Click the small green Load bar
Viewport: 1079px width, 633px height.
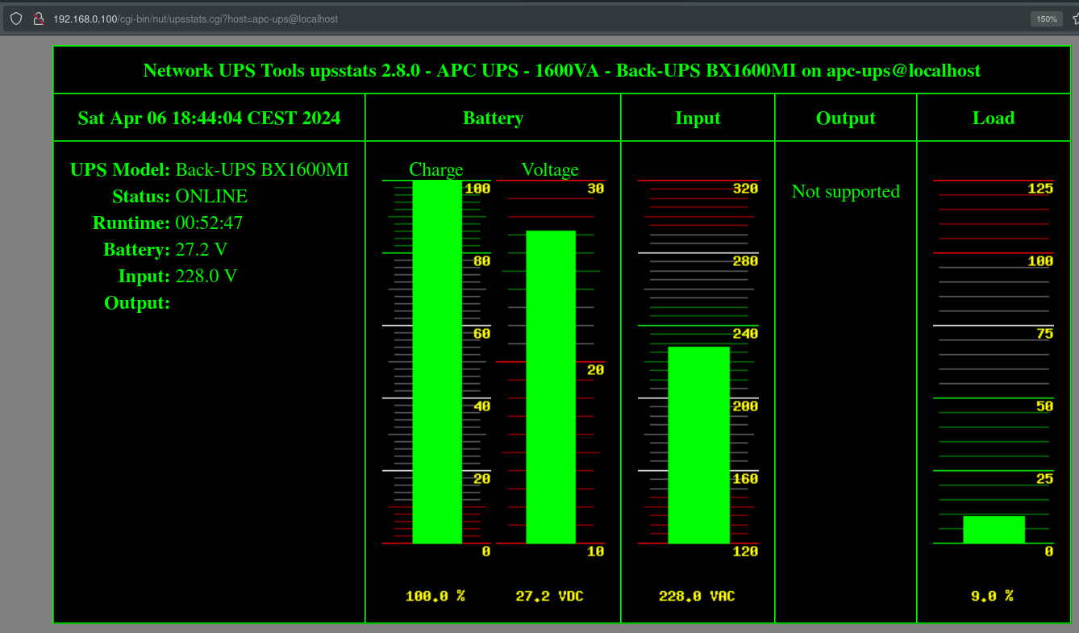pyautogui.click(x=994, y=530)
